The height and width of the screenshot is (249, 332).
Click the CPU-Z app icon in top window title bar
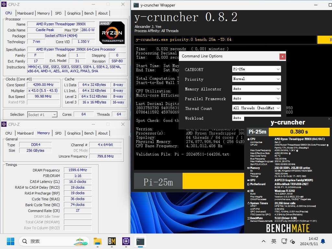click(4, 4)
